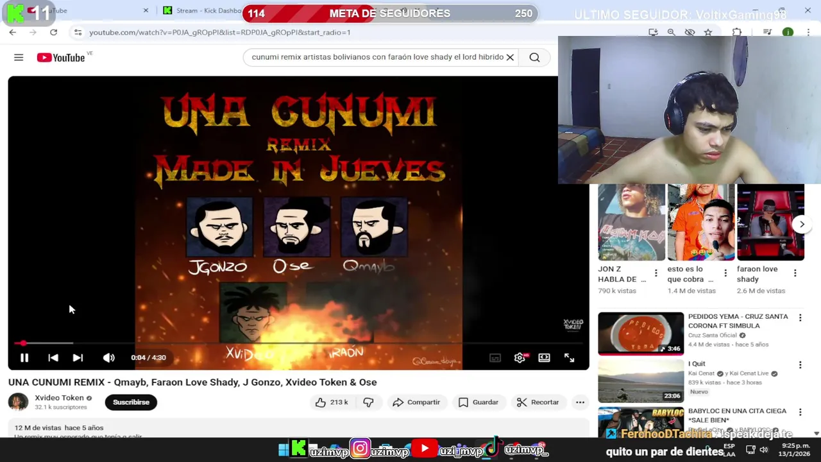This screenshot has width=821, height=462.
Task: Go forward in the browser
Action: 33,32
